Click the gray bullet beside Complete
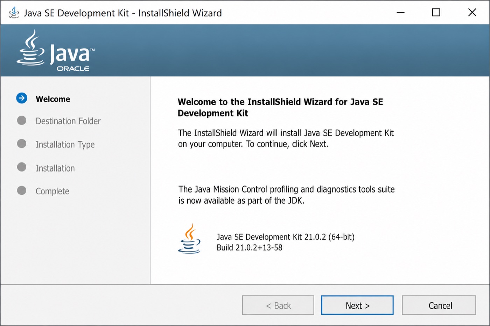490x326 pixels. click(x=22, y=190)
